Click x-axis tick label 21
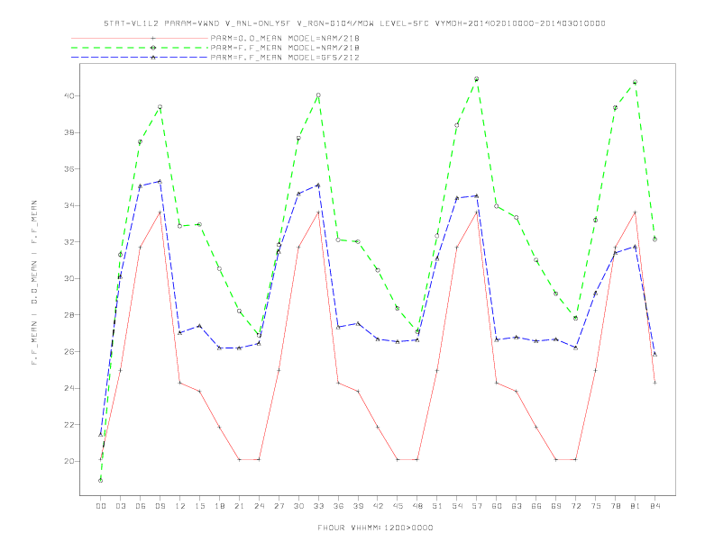This screenshot has width=714, height=551. click(239, 506)
